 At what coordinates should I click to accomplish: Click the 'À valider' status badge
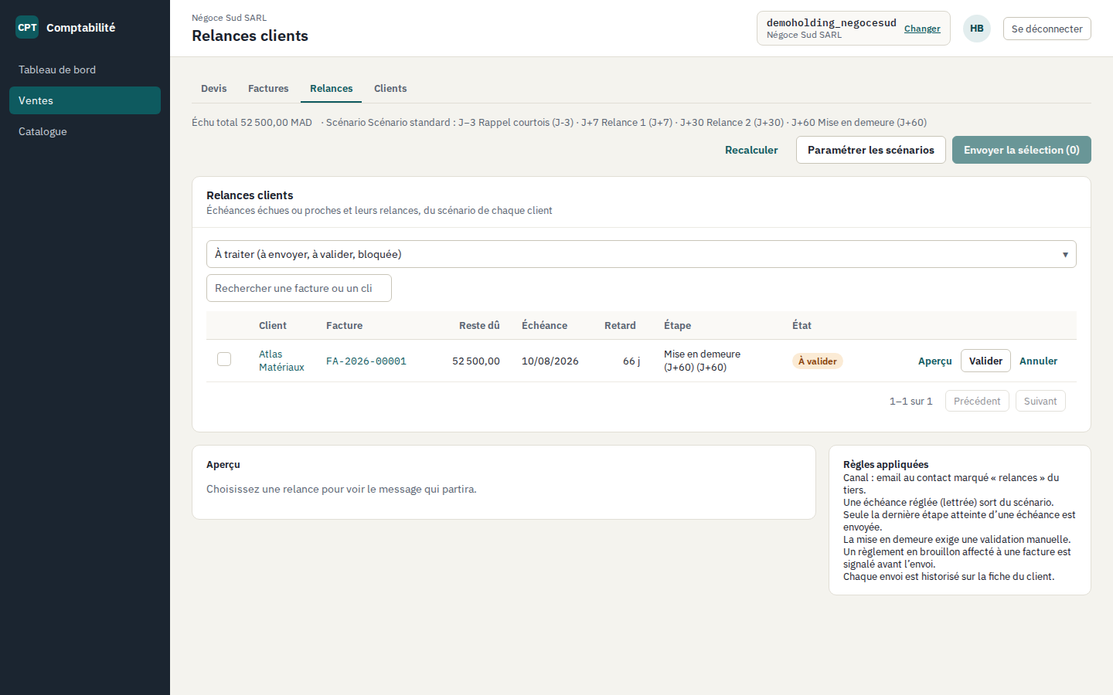[x=818, y=361]
